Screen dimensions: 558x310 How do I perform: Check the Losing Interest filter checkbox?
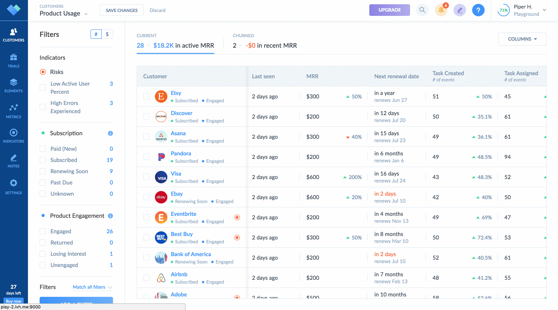pyautogui.click(x=43, y=254)
